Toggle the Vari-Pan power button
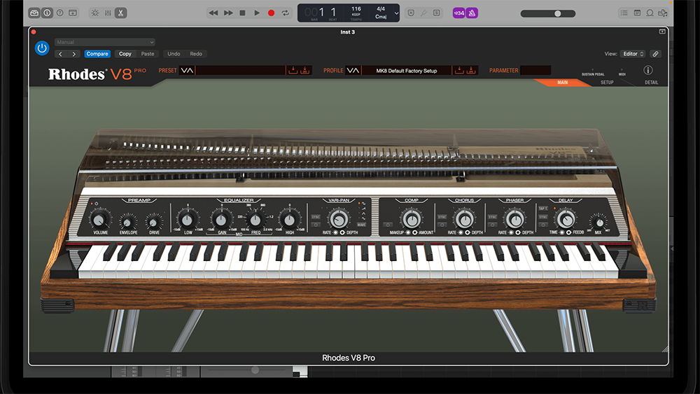 (316, 225)
